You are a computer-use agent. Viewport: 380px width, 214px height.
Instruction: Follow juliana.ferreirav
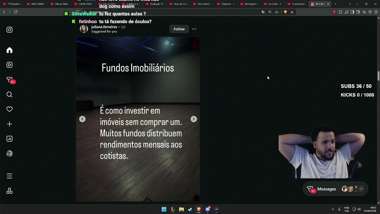point(179,29)
